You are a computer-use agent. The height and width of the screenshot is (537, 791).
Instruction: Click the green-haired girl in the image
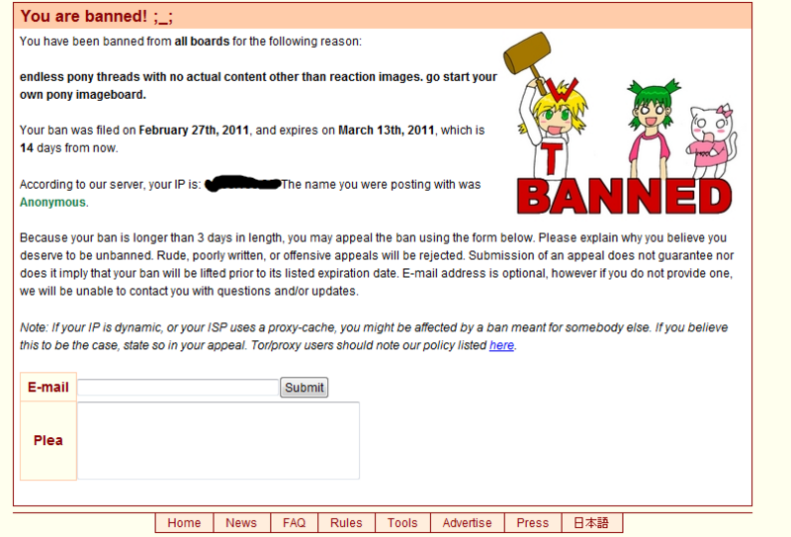[651, 124]
